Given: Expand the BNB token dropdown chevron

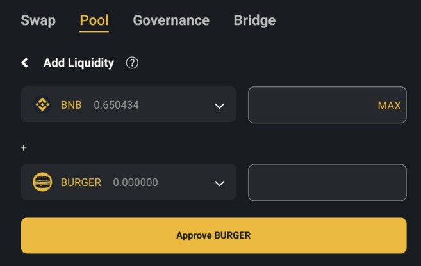Looking at the screenshot, I should (219, 106).
